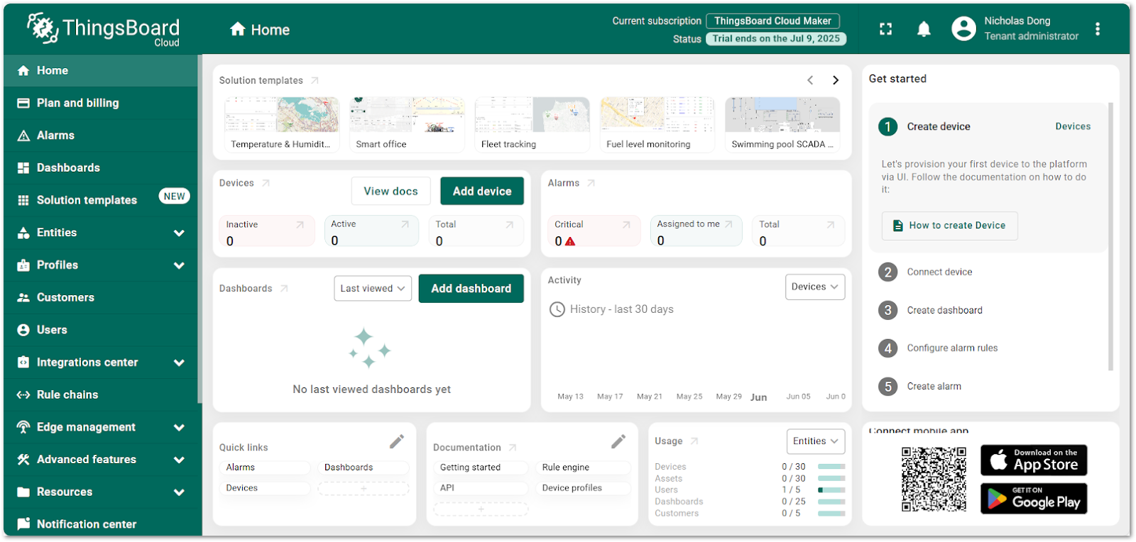Open How to create Device guide
The width and height of the screenshot is (1136, 542).
click(x=949, y=226)
